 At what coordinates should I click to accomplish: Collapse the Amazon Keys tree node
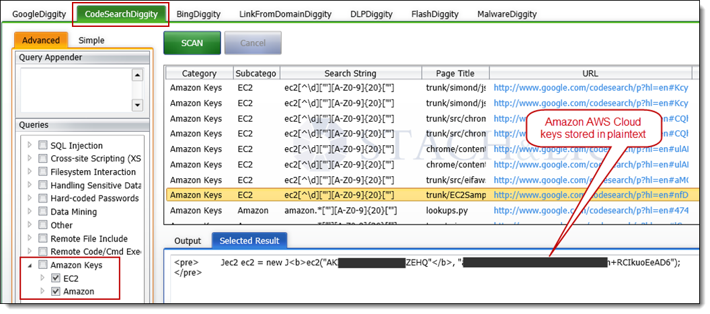coord(30,265)
